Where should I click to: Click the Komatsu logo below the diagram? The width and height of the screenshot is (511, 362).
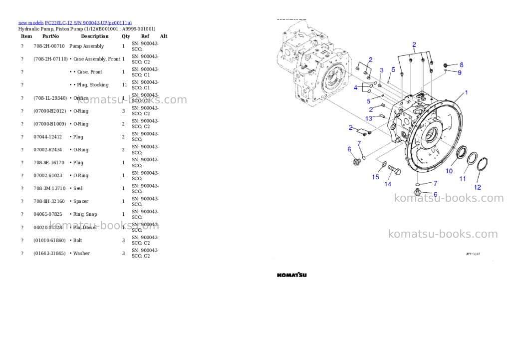pos(291,275)
